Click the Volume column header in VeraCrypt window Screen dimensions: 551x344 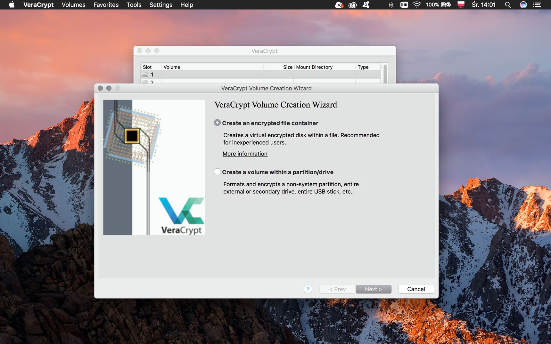(x=212, y=67)
